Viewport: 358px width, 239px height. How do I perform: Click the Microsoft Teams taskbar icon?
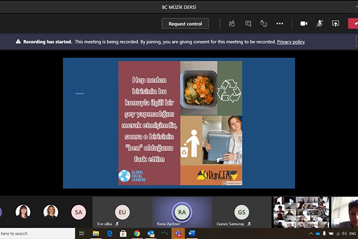(x=178, y=234)
